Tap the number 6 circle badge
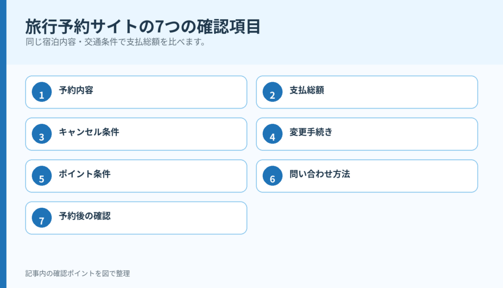Screen dimensions: 503x288 click(272, 176)
